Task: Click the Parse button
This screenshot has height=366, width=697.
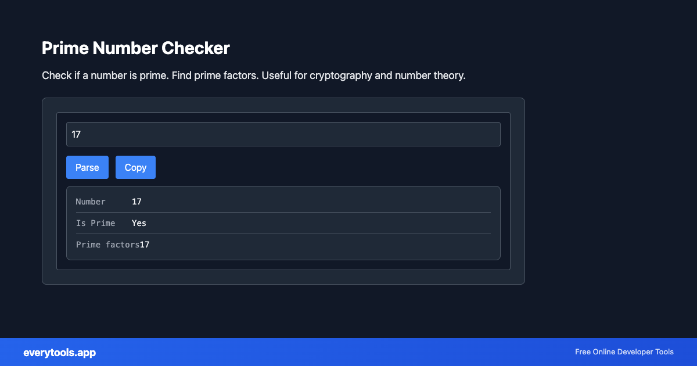Action: coord(87,167)
